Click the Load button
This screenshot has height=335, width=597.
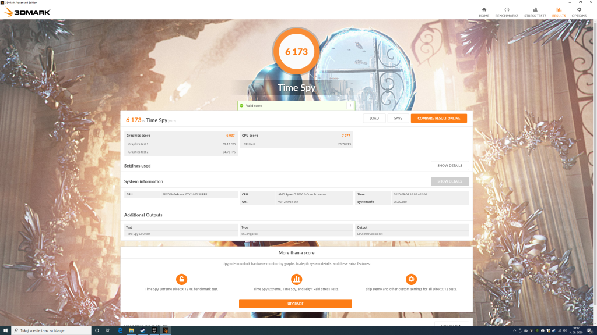pyautogui.click(x=374, y=118)
